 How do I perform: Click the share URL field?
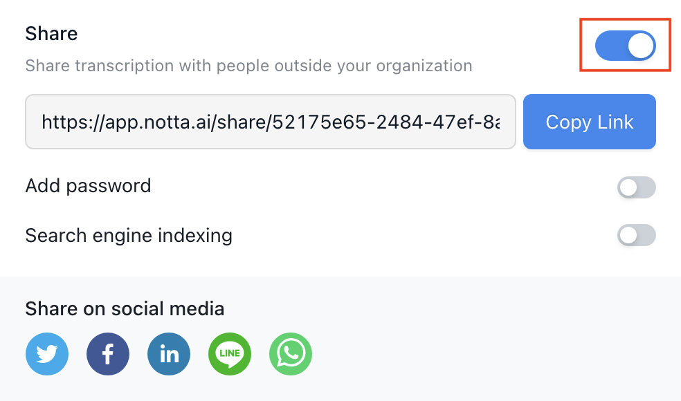270,122
